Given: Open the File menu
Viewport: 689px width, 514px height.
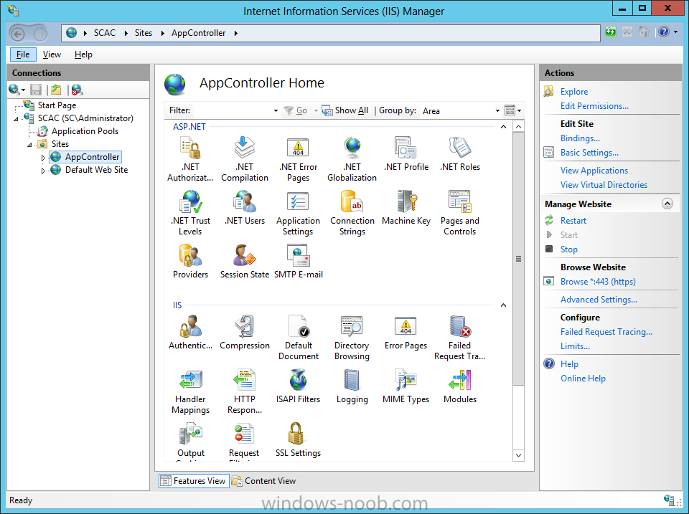Looking at the screenshot, I should (x=23, y=54).
